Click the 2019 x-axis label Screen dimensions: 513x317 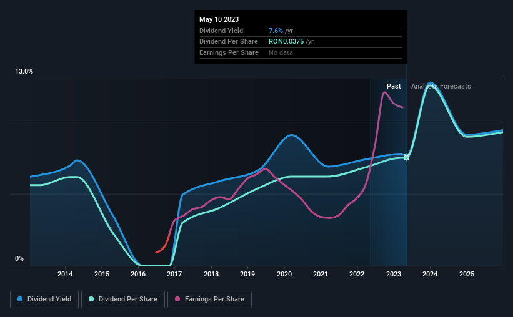(x=247, y=274)
